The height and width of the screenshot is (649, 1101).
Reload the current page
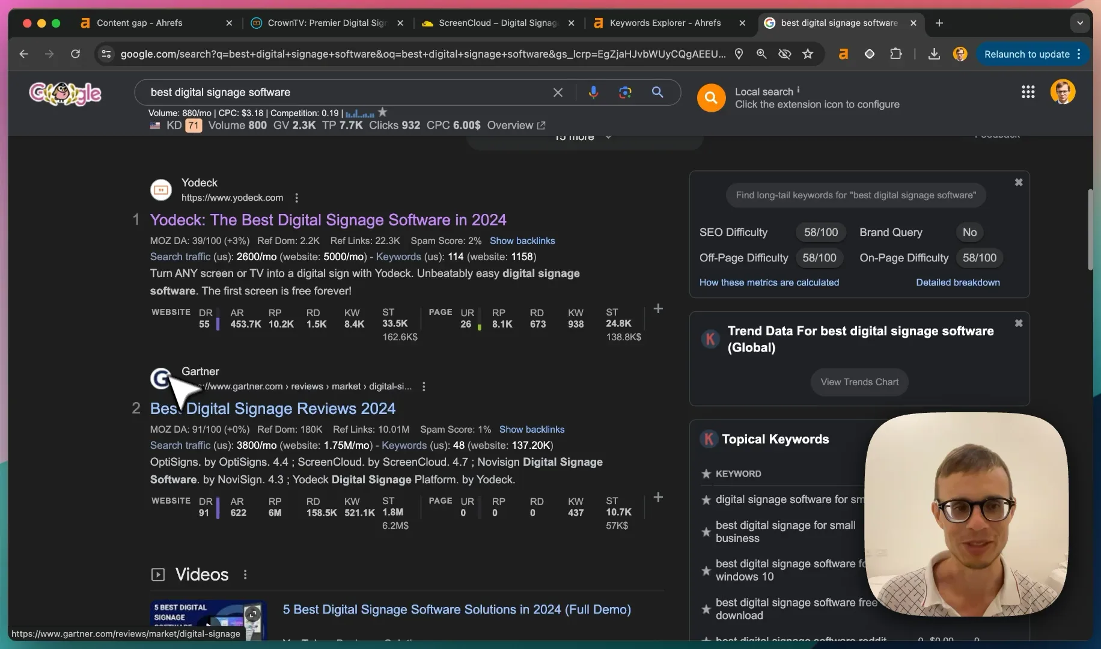point(75,54)
